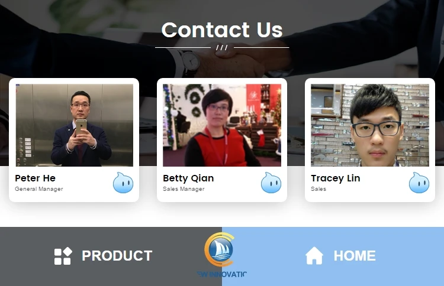Screen dimensions: 444x286
Task: Click the sailboat company logo
Action: pyautogui.click(x=220, y=249)
